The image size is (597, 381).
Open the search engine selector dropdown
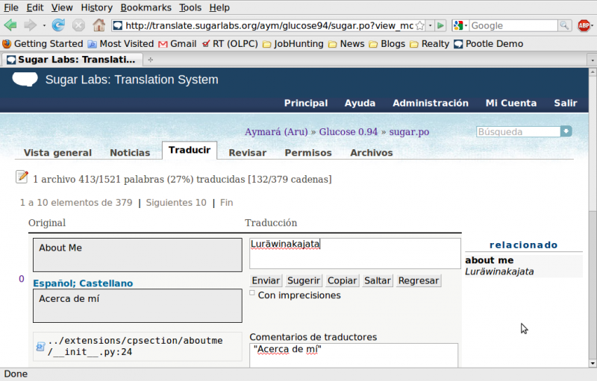click(x=460, y=25)
